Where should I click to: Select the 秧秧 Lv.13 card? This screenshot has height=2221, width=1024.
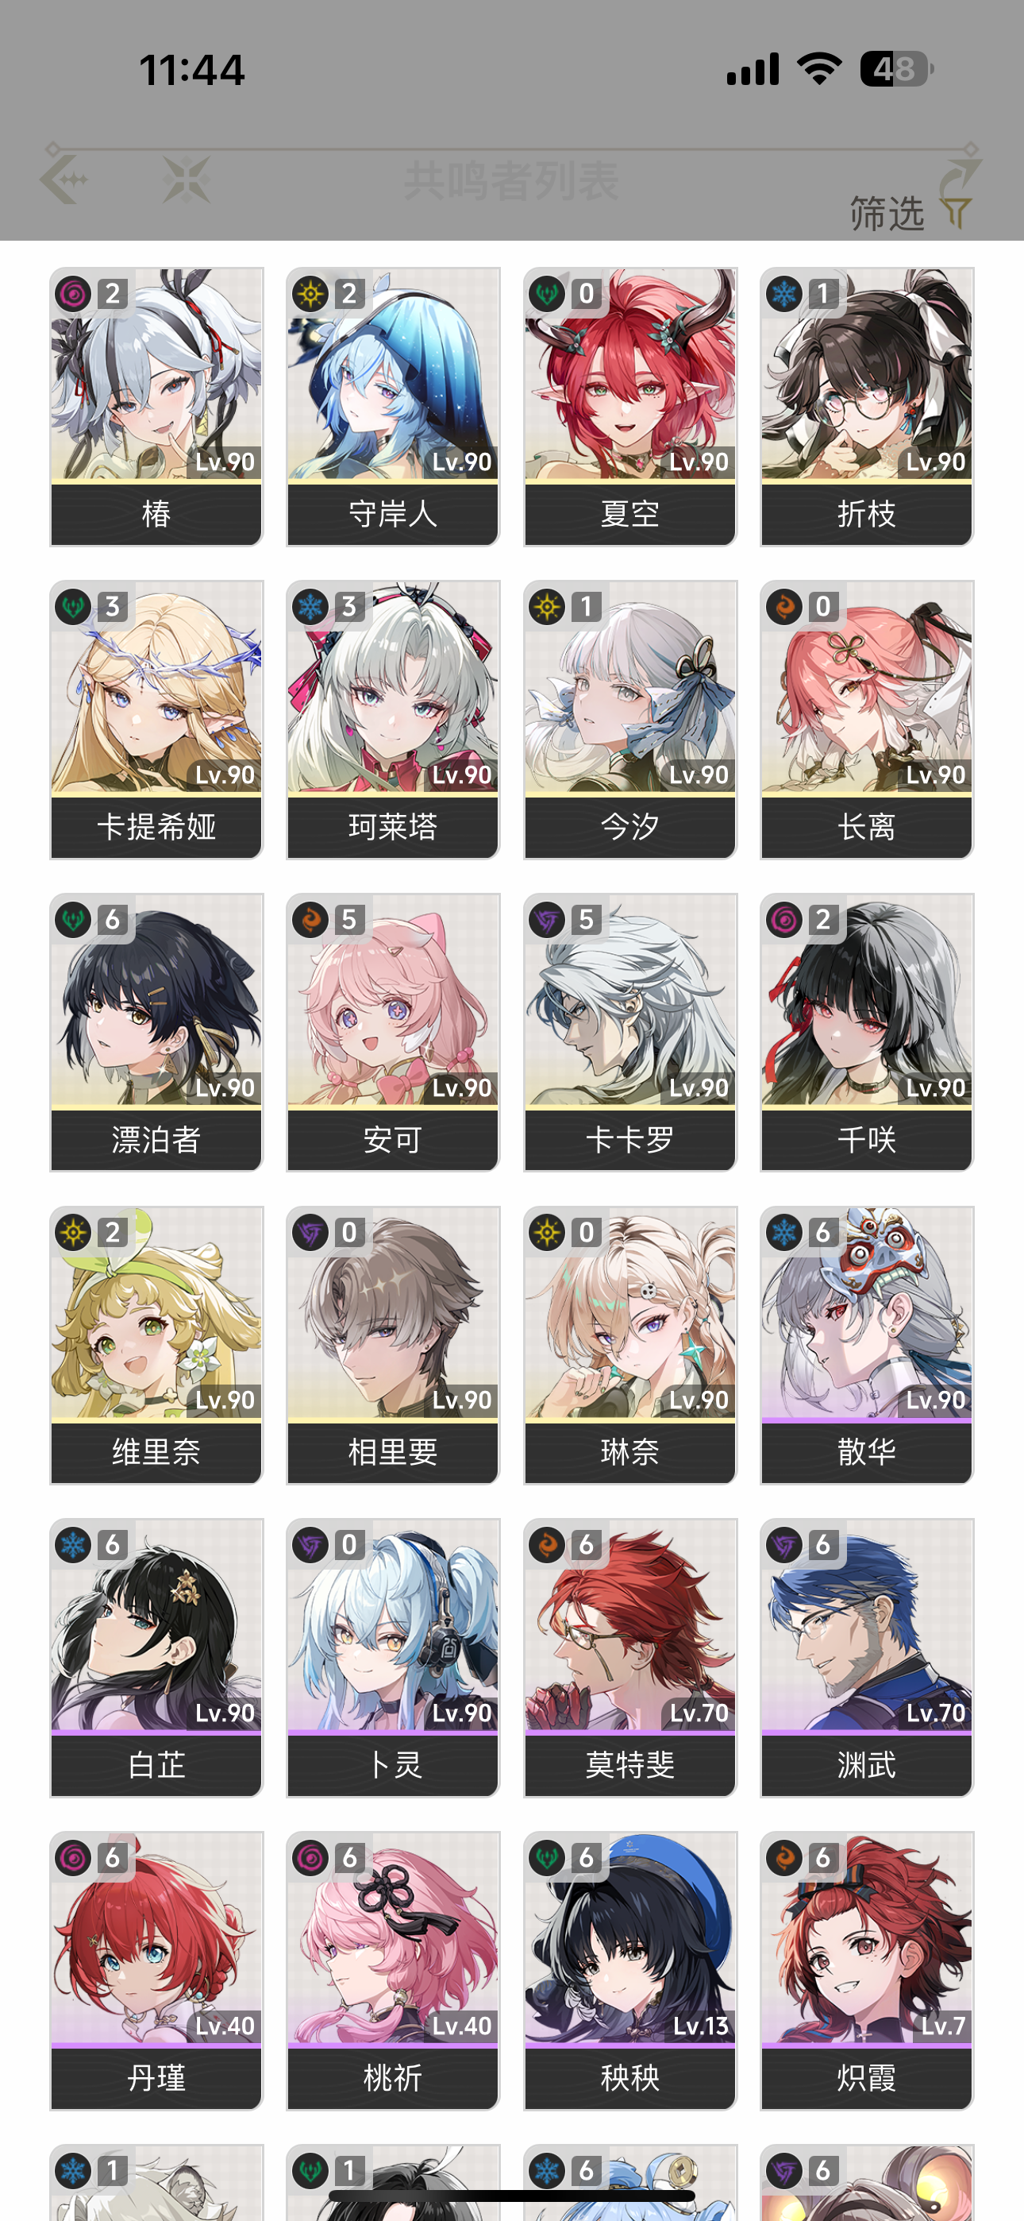[630, 1971]
